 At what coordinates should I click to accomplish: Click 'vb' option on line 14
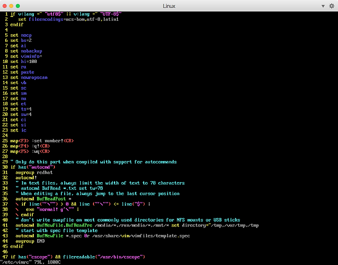coord(23,83)
